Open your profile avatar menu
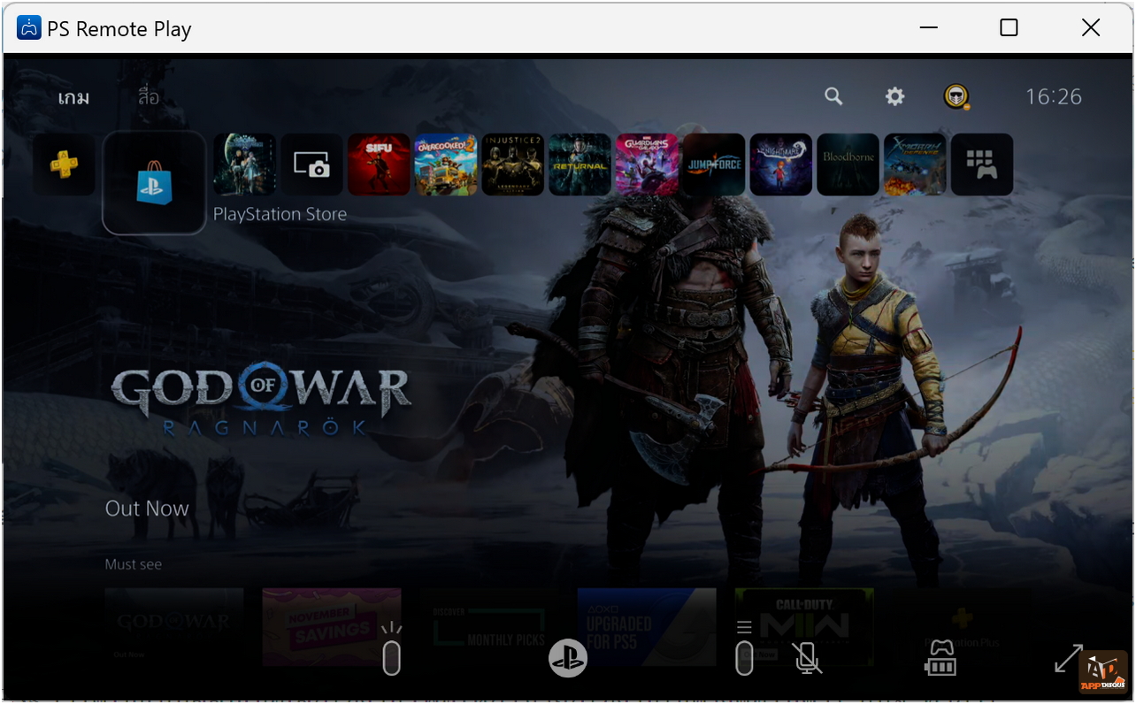Image resolution: width=1136 pixels, height=704 pixels. tap(956, 96)
